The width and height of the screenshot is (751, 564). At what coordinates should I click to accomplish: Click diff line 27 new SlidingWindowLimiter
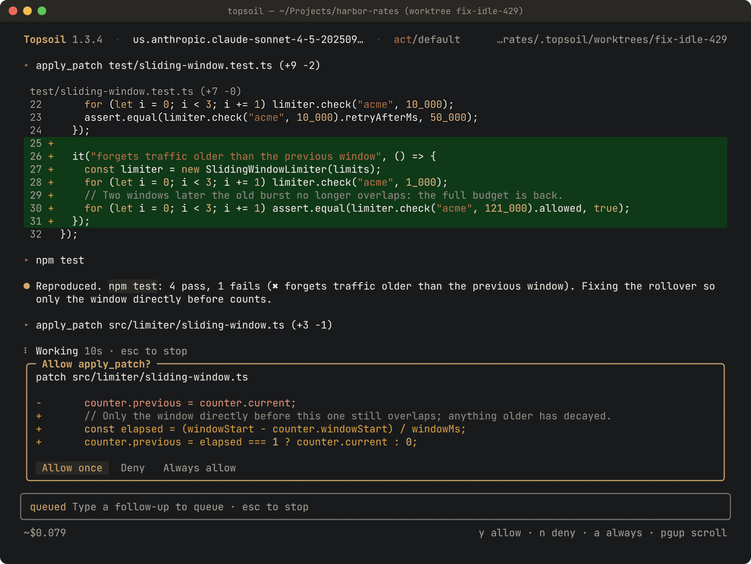(375, 169)
